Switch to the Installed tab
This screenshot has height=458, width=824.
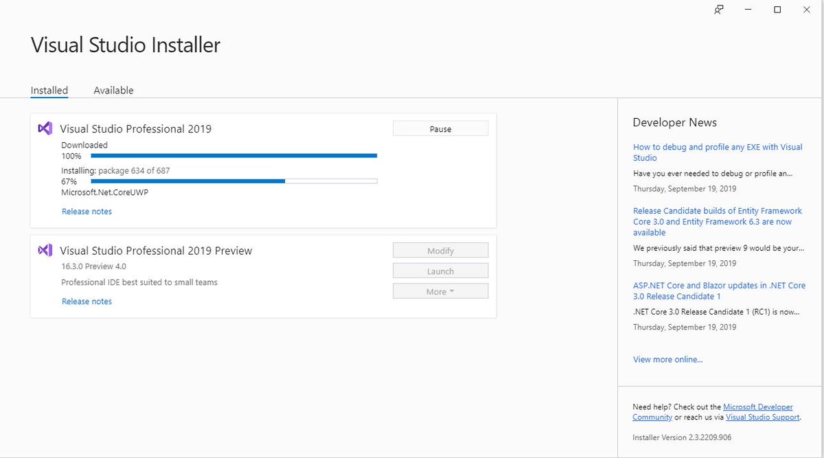point(49,91)
